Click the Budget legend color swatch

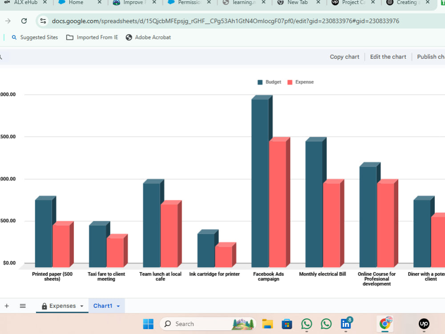click(x=260, y=82)
